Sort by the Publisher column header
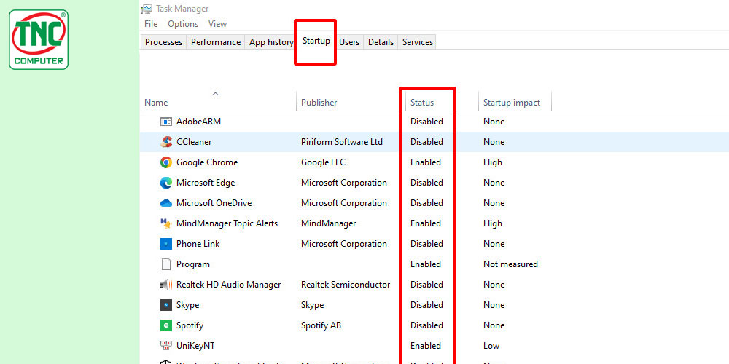The height and width of the screenshot is (364, 729). pos(319,103)
